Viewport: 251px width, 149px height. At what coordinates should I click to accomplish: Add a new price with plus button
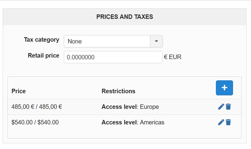[224, 88]
